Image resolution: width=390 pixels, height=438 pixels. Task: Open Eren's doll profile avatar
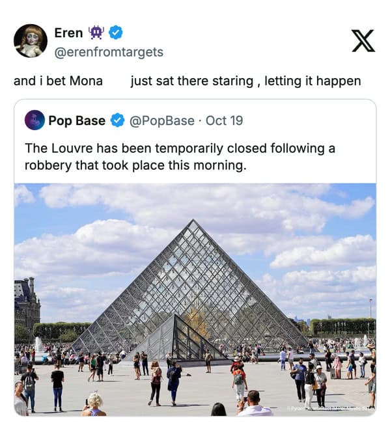31,41
